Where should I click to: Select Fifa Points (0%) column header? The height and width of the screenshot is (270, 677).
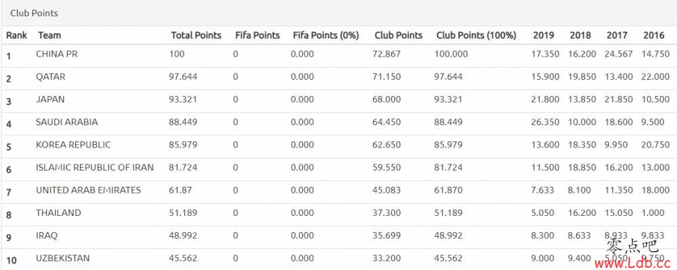326,35
